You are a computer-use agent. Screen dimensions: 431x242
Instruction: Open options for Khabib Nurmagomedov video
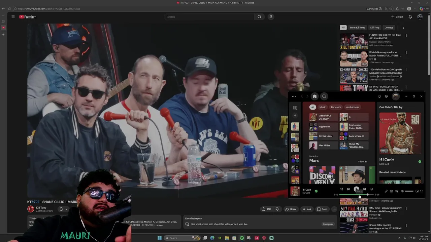(406, 53)
